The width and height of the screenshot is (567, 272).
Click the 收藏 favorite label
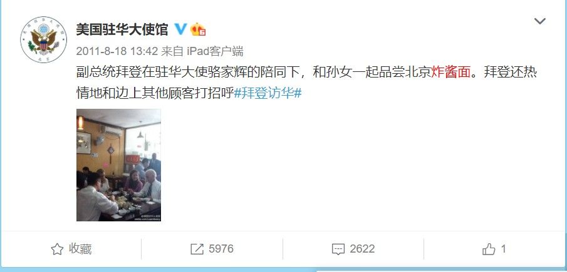80,249
